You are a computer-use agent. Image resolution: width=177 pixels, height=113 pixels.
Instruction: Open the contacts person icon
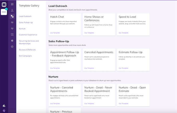coord(12,10)
